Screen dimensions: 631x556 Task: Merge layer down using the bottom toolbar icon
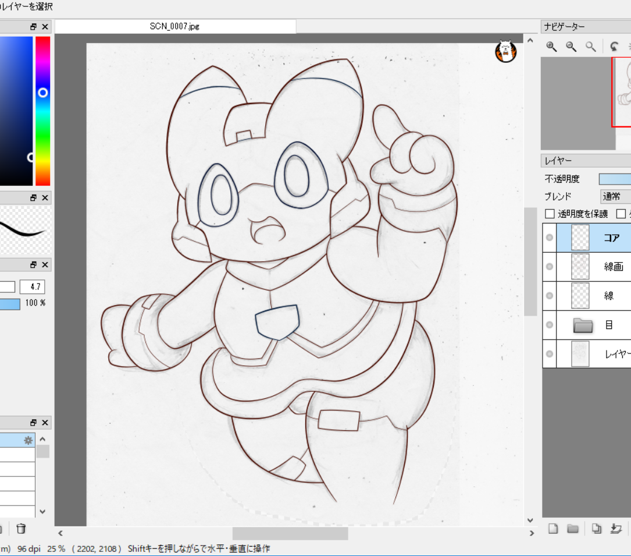pos(616,529)
